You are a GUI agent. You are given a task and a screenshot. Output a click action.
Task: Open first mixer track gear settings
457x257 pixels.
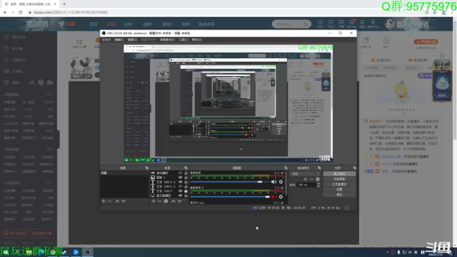coord(280,182)
